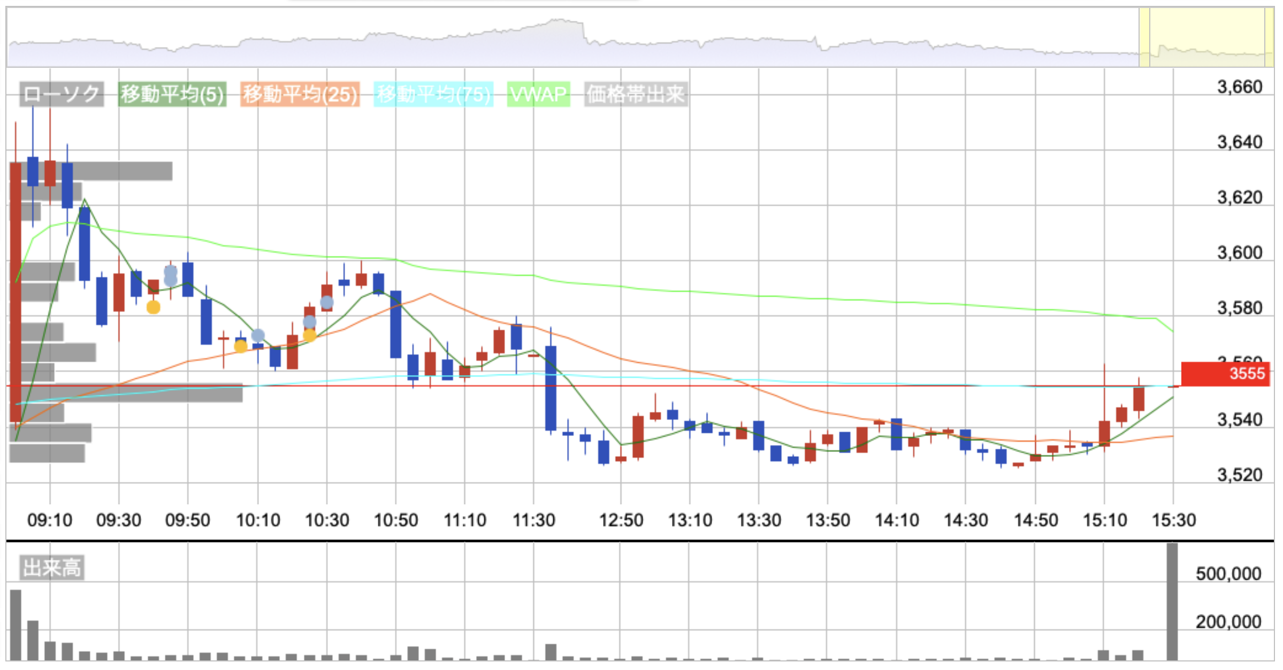Grab the right handle of the navigator range
The height and width of the screenshot is (670, 1283).
1269,37
